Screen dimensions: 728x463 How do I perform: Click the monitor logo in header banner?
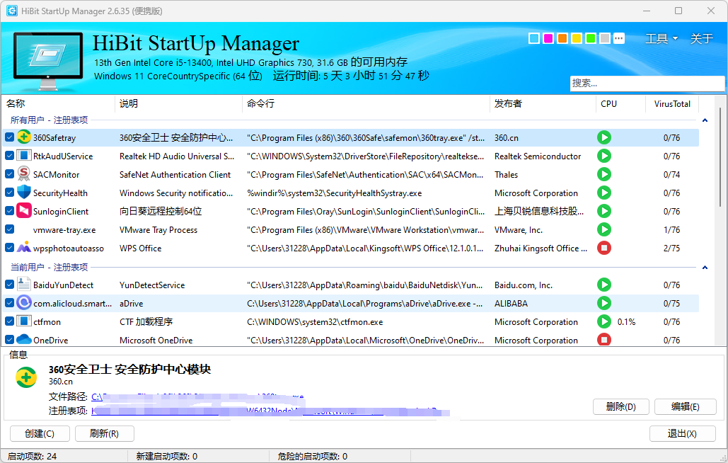(x=48, y=60)
